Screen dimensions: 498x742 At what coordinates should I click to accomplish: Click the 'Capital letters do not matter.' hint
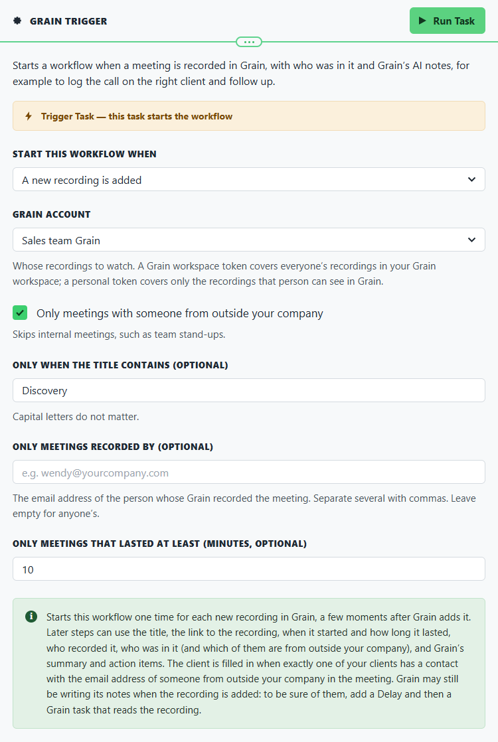tap(76, 417)
